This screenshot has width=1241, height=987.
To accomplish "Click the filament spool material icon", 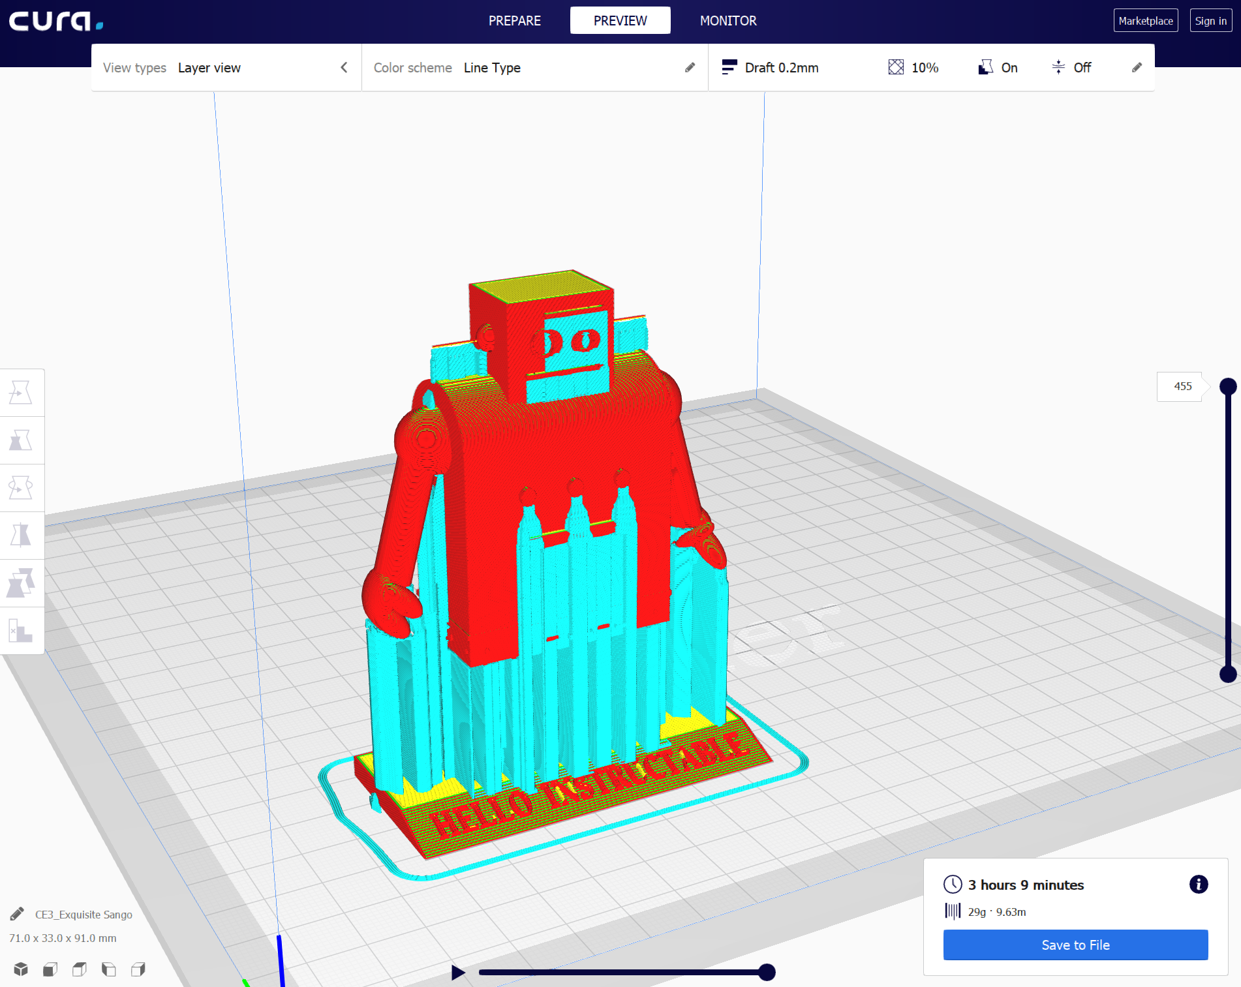I will 953,911.
